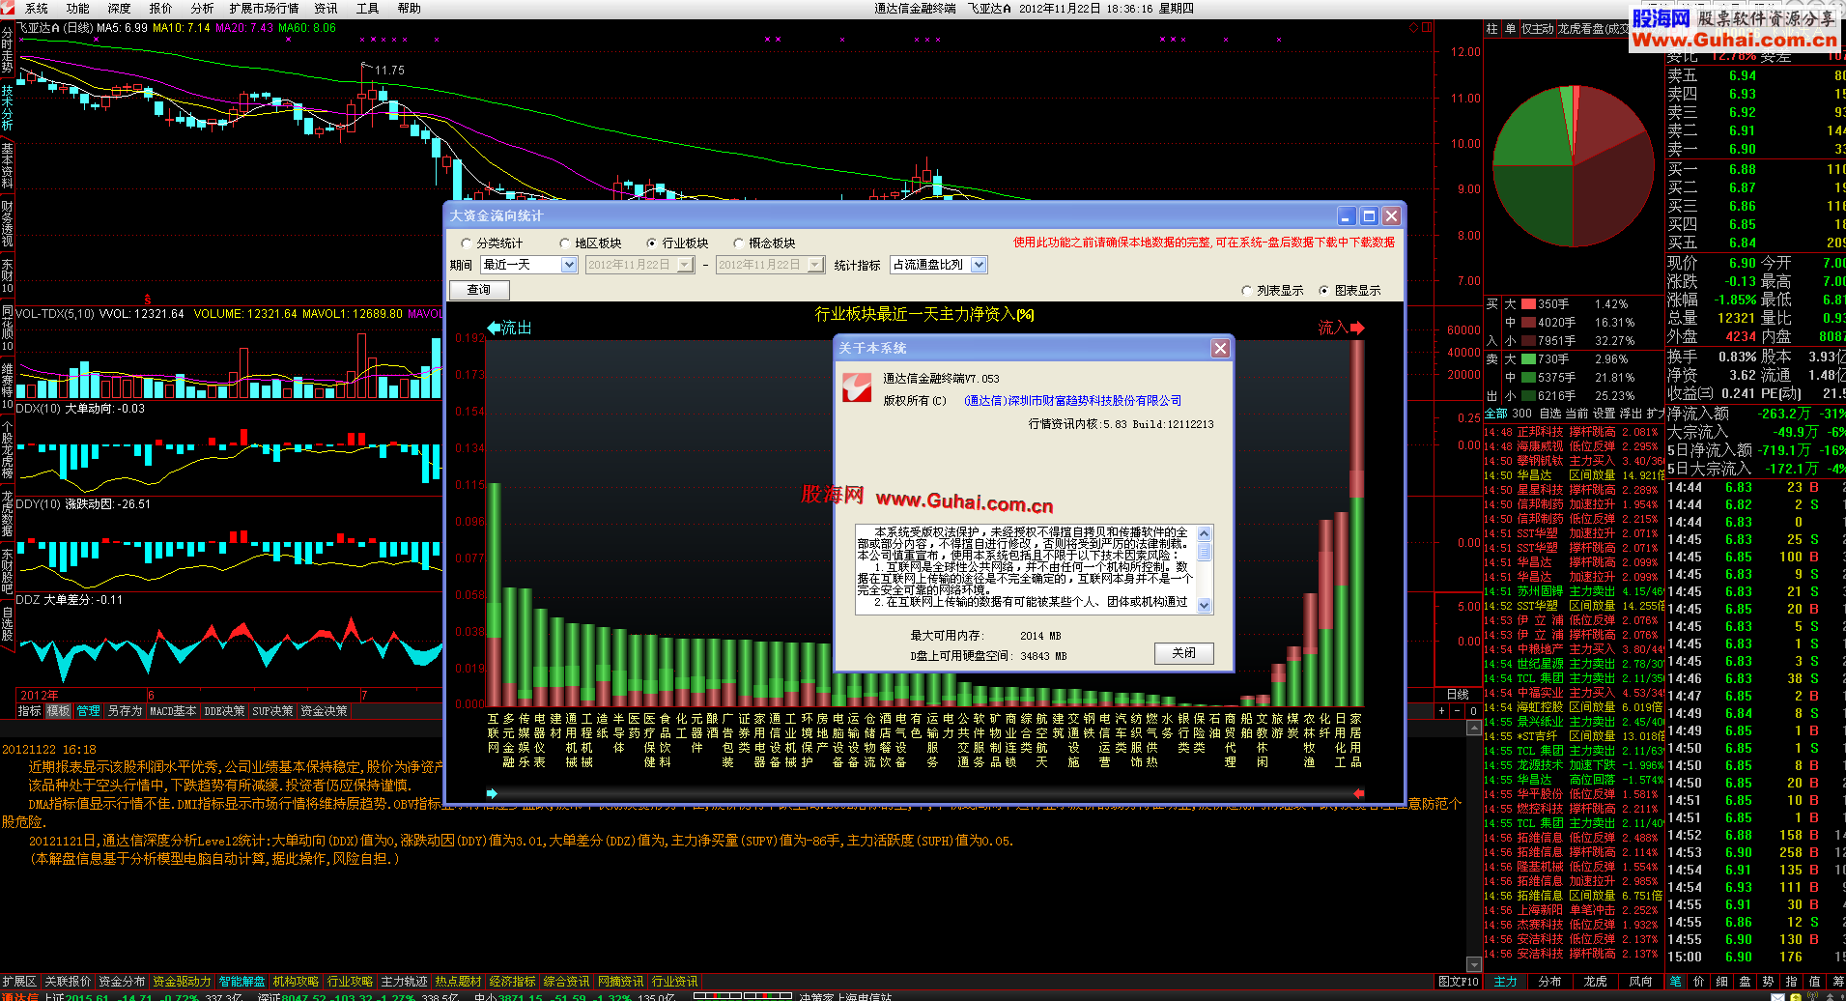
Task: Open the end date dropdown after the dash
Action: tap(816, 265)
